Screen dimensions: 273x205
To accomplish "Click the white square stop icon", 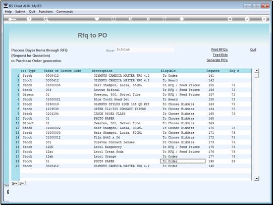I will pyautogui.click(x=182, y=19).
